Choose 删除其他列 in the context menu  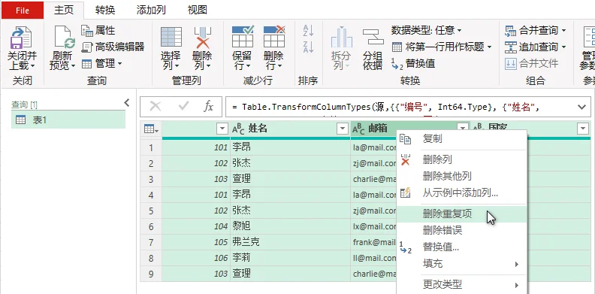[462, 176]
